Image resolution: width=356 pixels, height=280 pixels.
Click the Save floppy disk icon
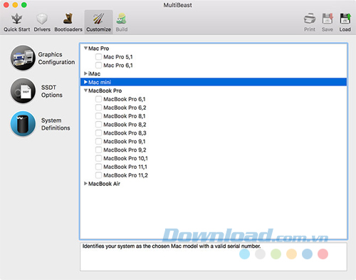328,19
